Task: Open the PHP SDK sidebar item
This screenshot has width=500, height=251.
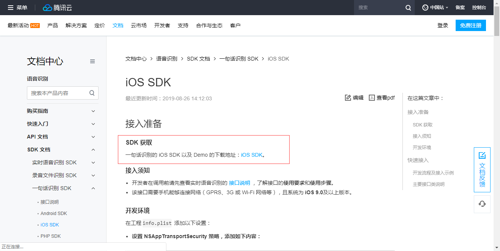Action: (50, 236)
